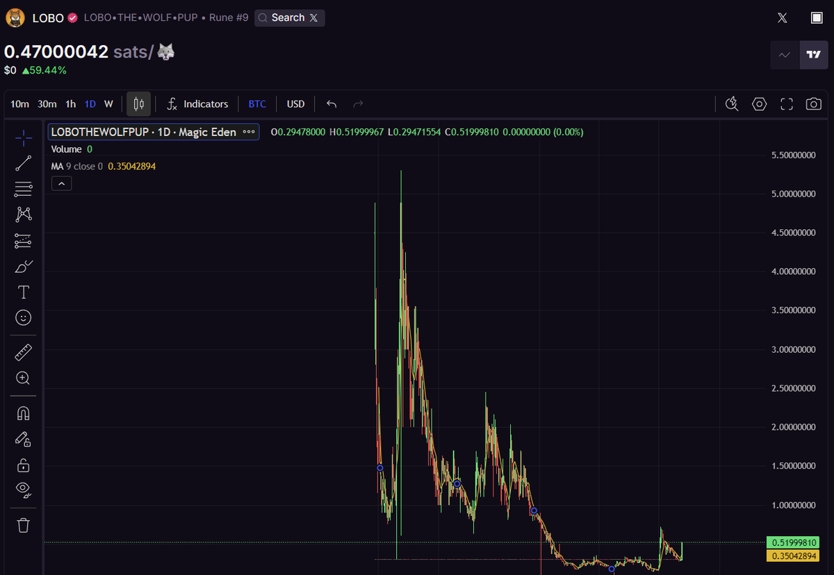Open the quick search lightning icon

(x=731, y=104)
